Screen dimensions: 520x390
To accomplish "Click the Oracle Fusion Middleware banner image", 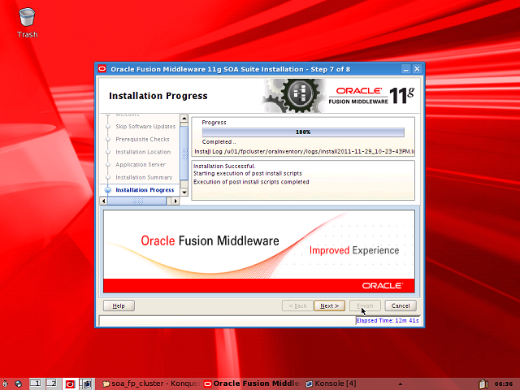I will [259, 251].
